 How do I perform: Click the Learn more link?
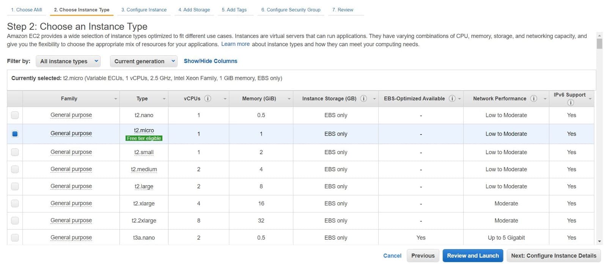[x=235, y=44]
